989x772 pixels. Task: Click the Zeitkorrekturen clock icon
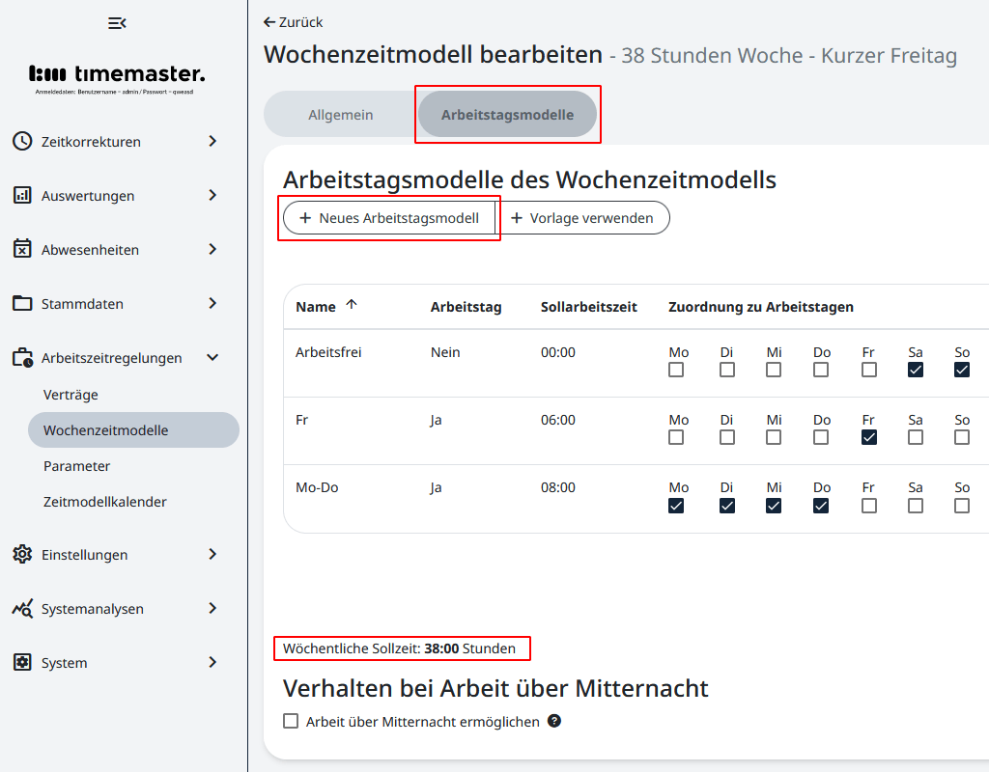point(22,141)
